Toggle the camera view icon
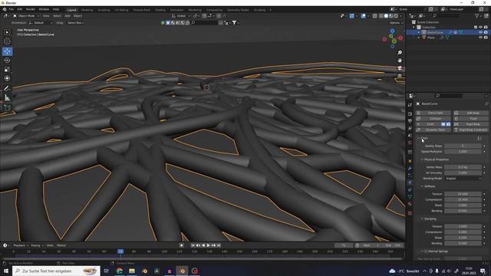The width and height of the screenshot is (491, 276). 400,68
